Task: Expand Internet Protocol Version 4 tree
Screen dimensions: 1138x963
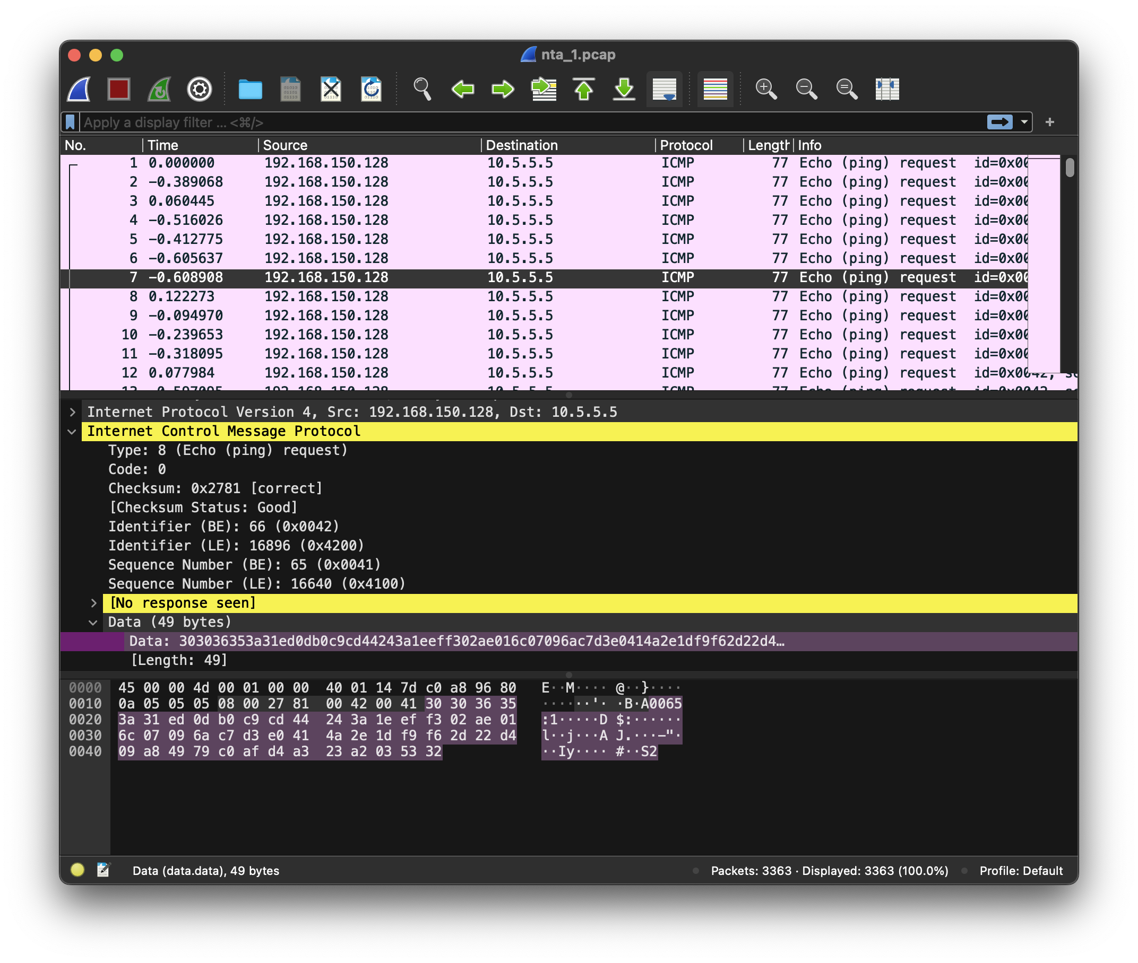Action: pyautogui.click(x=72, y=412)
